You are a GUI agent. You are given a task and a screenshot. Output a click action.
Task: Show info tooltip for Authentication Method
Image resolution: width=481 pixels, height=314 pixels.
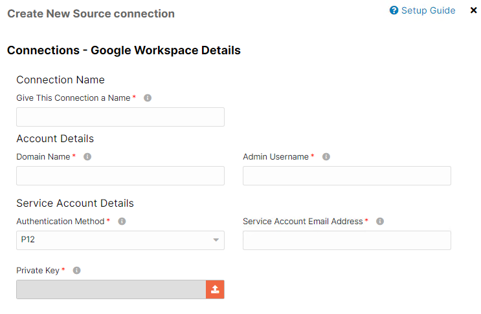point(122,221)
